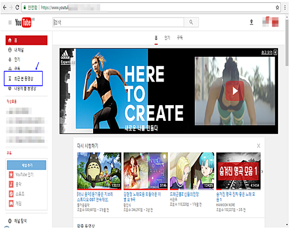
Task: Open the 스포츠 channel in sidebar
Action: [17, 194]
